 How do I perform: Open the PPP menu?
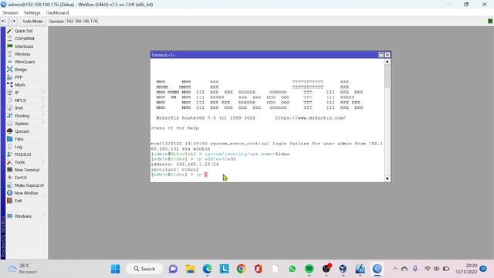coord(19,77)
